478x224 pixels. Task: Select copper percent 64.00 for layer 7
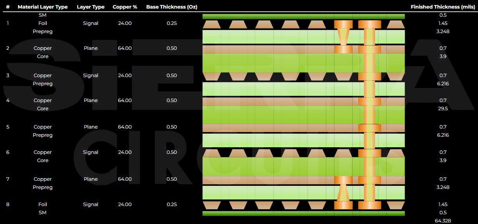coord(125,179)
